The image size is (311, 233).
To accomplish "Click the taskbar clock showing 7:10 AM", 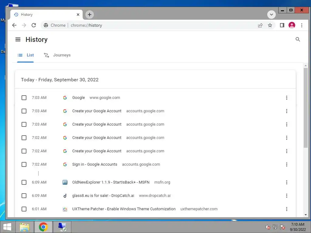I will click(x=298, y=227).
